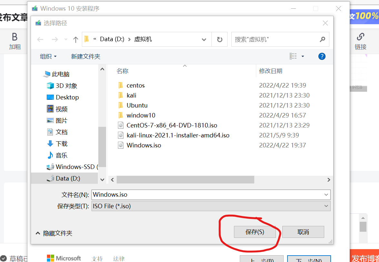Click the 取消 button
Viewport: 379px width, 262px height.
[x=303, y=232]
